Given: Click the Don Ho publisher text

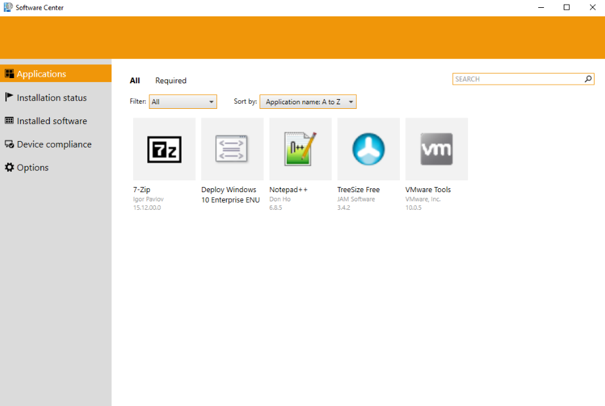Looking at the screenshot, I should pyautogui.click(x=280, y=199).
